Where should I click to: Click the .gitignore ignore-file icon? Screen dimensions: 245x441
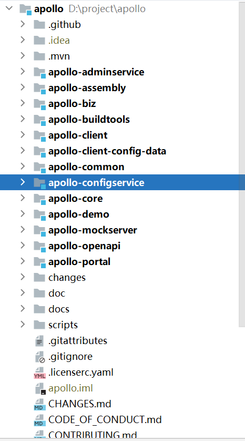tap(40, 357)
